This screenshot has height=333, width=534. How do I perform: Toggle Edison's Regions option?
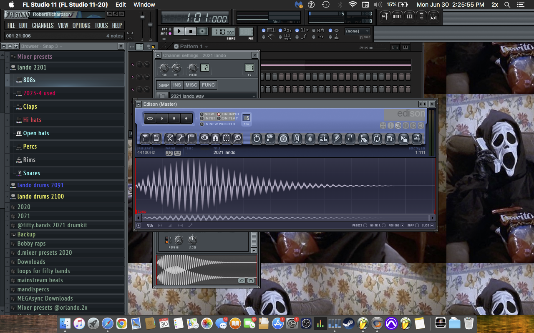click(x=402, y=226)
